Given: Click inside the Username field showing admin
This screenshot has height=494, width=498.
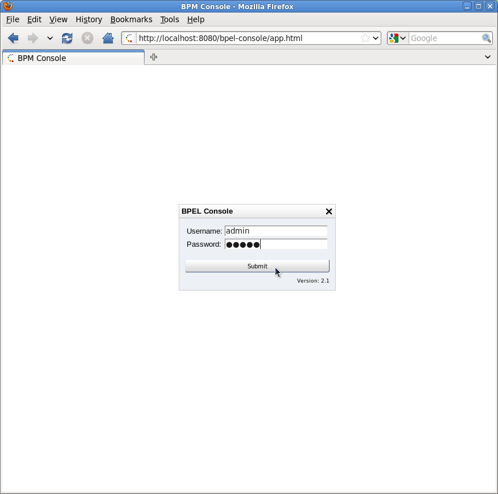Looking at the screenshot, I should click(x=276, y=231).
